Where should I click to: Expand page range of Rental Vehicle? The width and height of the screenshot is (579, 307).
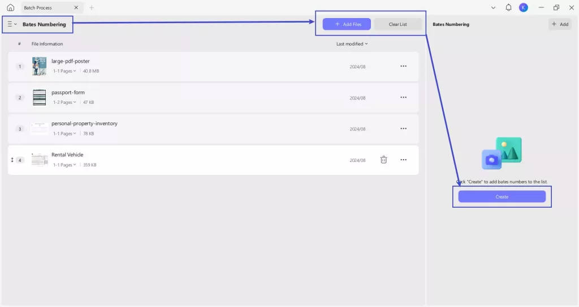point(64,165)
